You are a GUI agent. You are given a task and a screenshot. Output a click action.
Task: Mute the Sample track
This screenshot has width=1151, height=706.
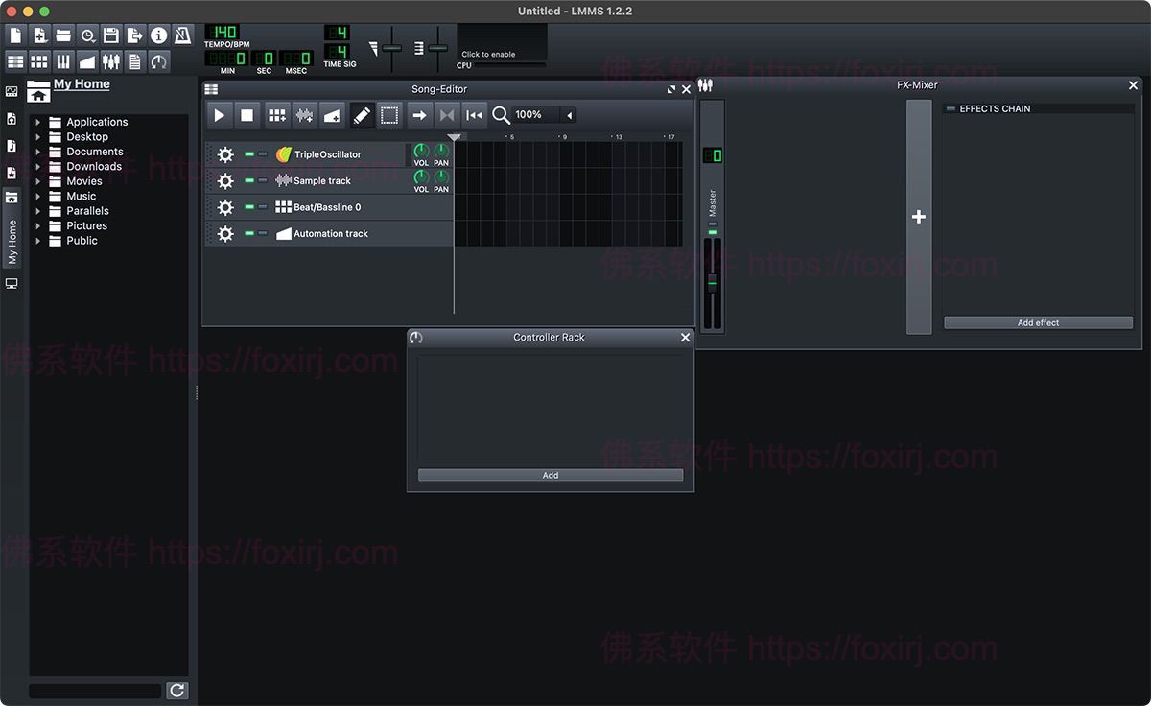click(249, 180)
